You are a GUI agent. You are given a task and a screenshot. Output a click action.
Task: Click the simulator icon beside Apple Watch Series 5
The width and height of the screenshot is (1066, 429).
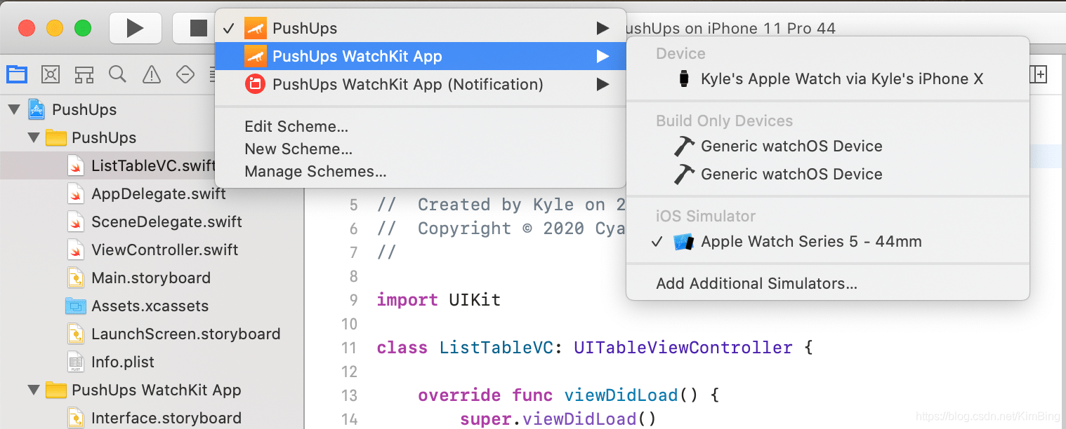683,242
